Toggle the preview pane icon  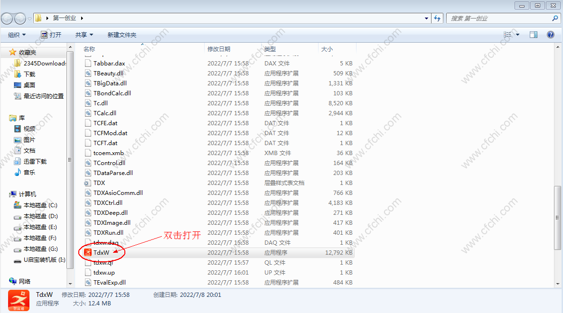534,35
